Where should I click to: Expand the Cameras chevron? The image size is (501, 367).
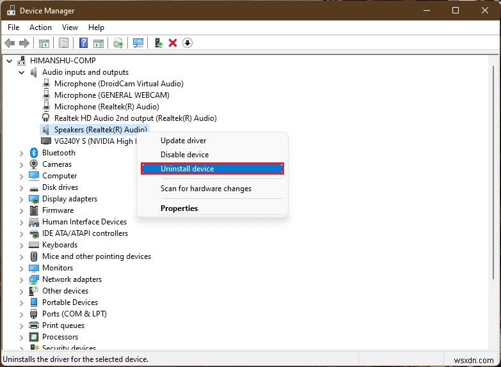click(21, 165)
